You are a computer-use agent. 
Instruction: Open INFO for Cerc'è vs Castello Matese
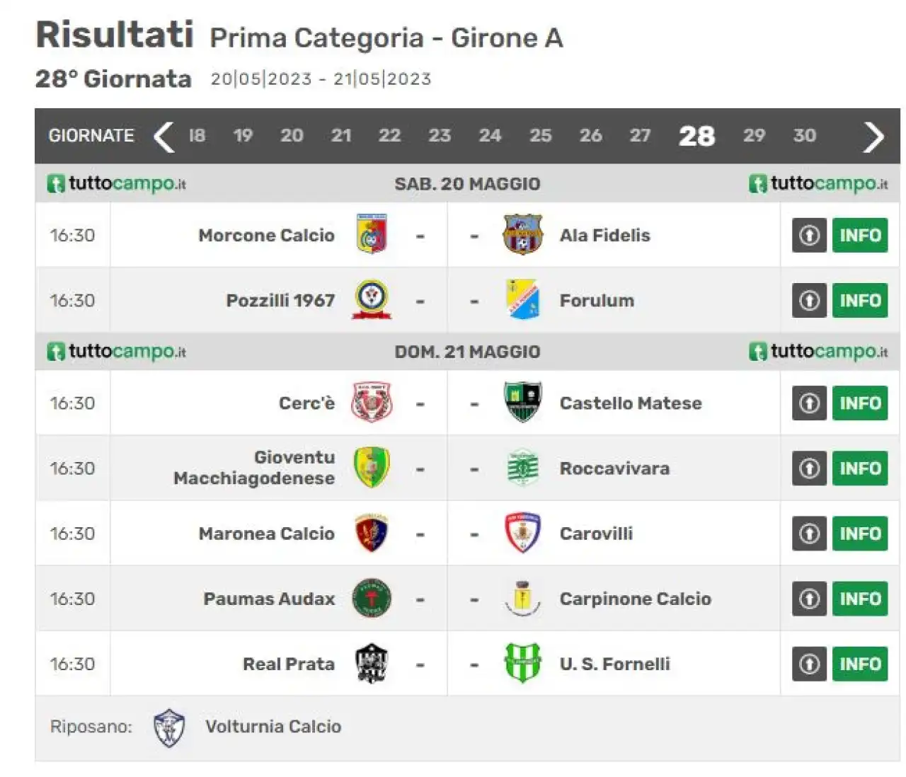[860, 403]
